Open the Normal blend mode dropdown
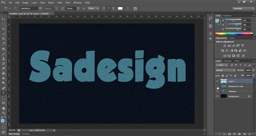 click(x=225, y=70)
